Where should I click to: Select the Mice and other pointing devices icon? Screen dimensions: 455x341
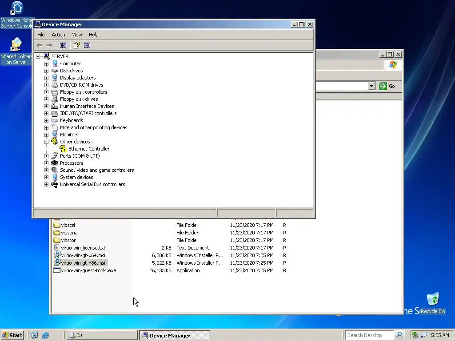click(55, 127)
